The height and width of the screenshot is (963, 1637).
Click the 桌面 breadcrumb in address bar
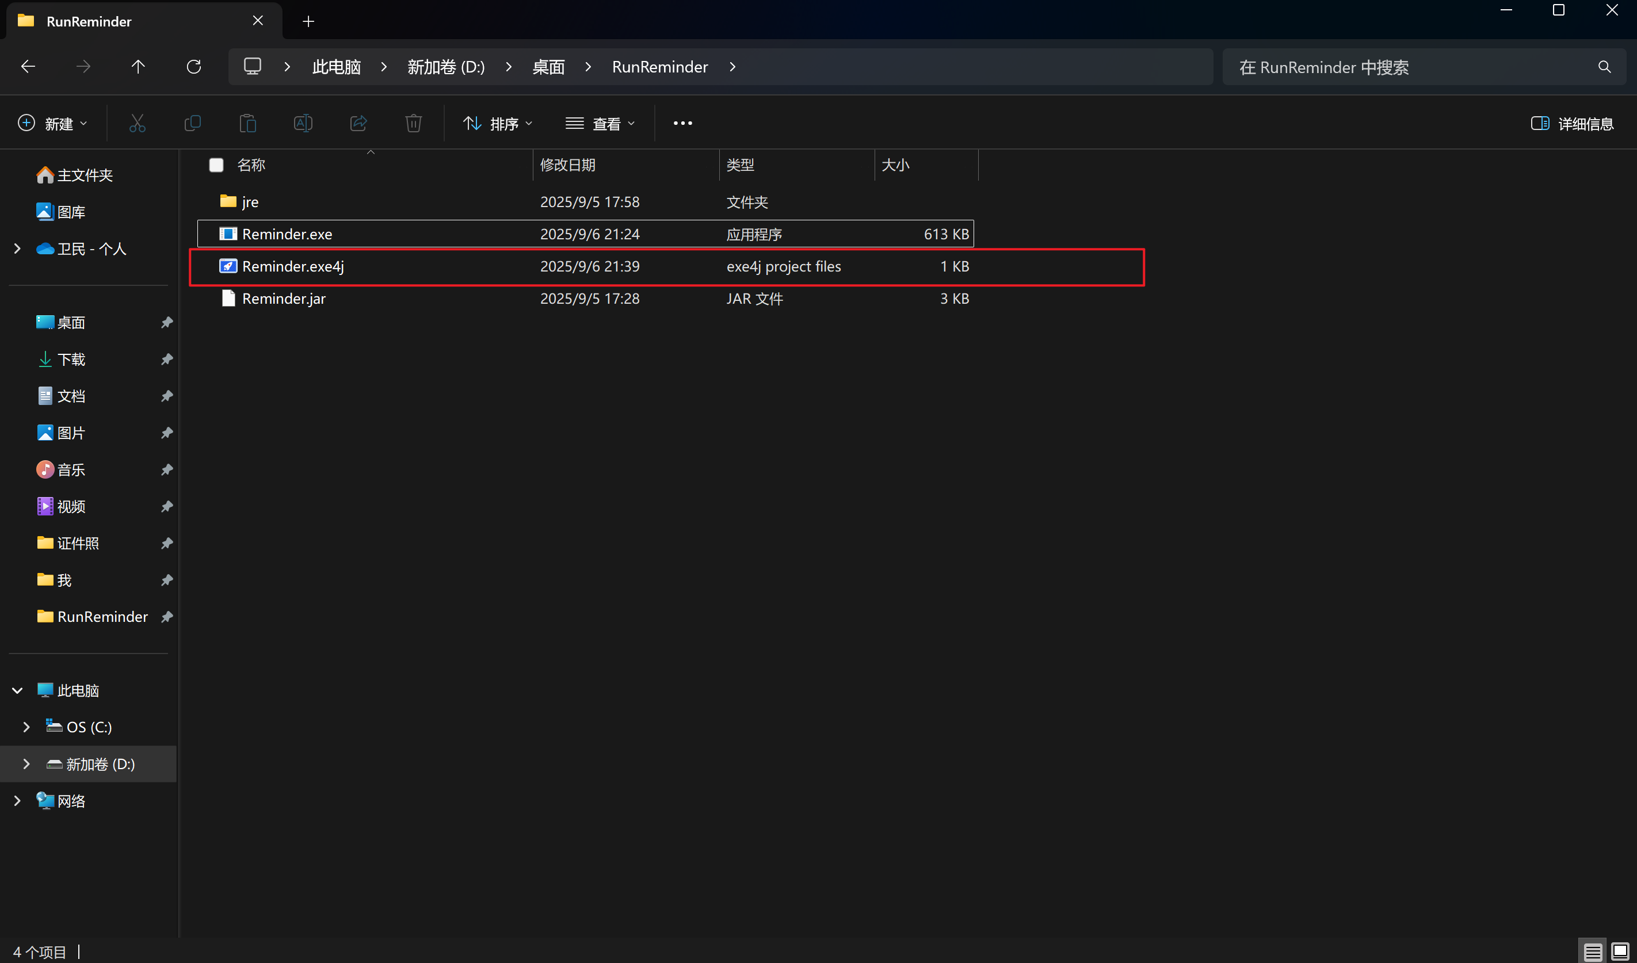(x=548, y=67)
